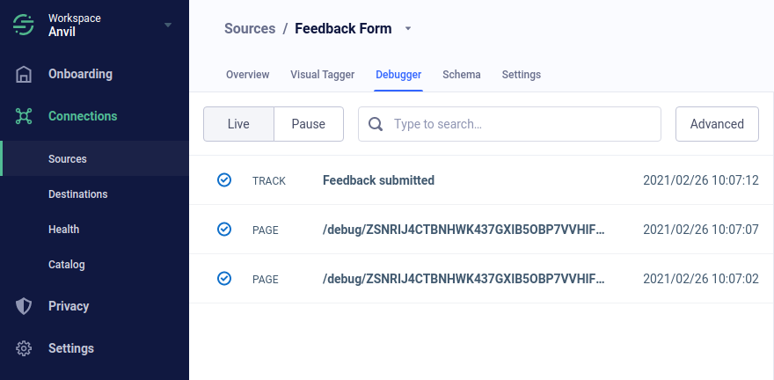Go to the Overview tab
The width and height of the screenshot is (774, 380).
click(x=247, y=75)
